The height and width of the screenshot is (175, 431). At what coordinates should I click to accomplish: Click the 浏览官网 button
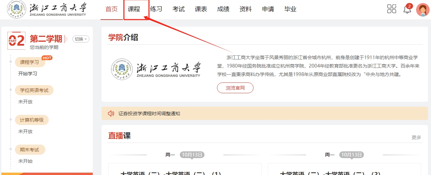pyautogui.click(x=235, y=88)
